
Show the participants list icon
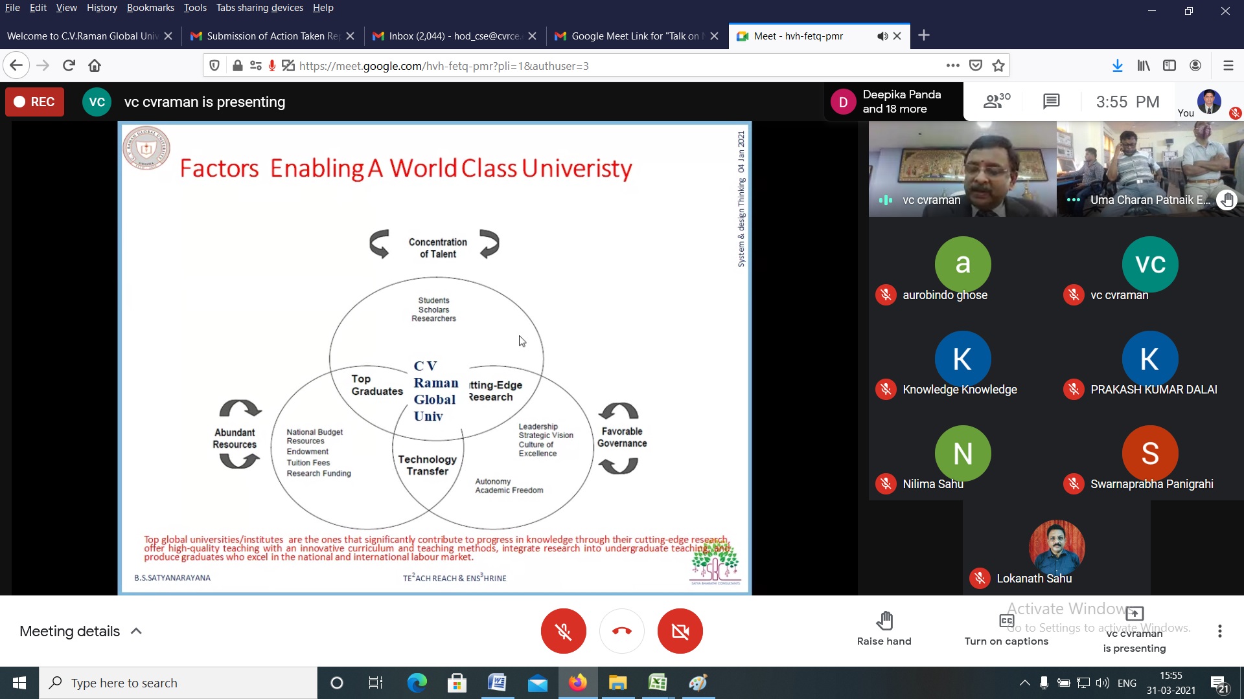click(996, 102)
